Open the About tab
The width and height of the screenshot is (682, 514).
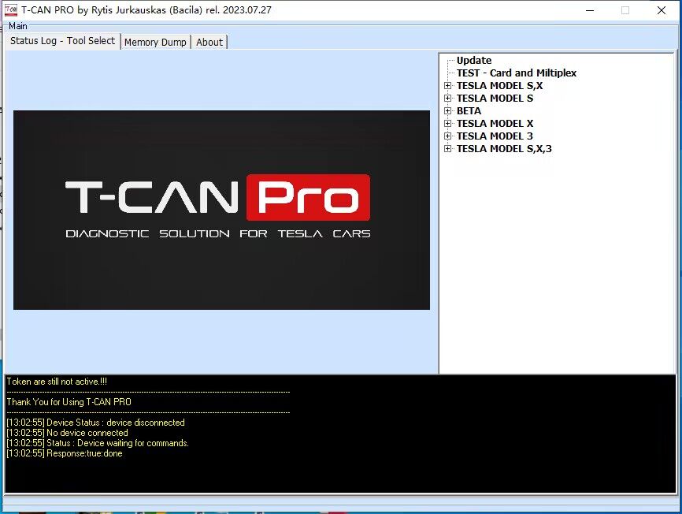click(x=209, y=43)
